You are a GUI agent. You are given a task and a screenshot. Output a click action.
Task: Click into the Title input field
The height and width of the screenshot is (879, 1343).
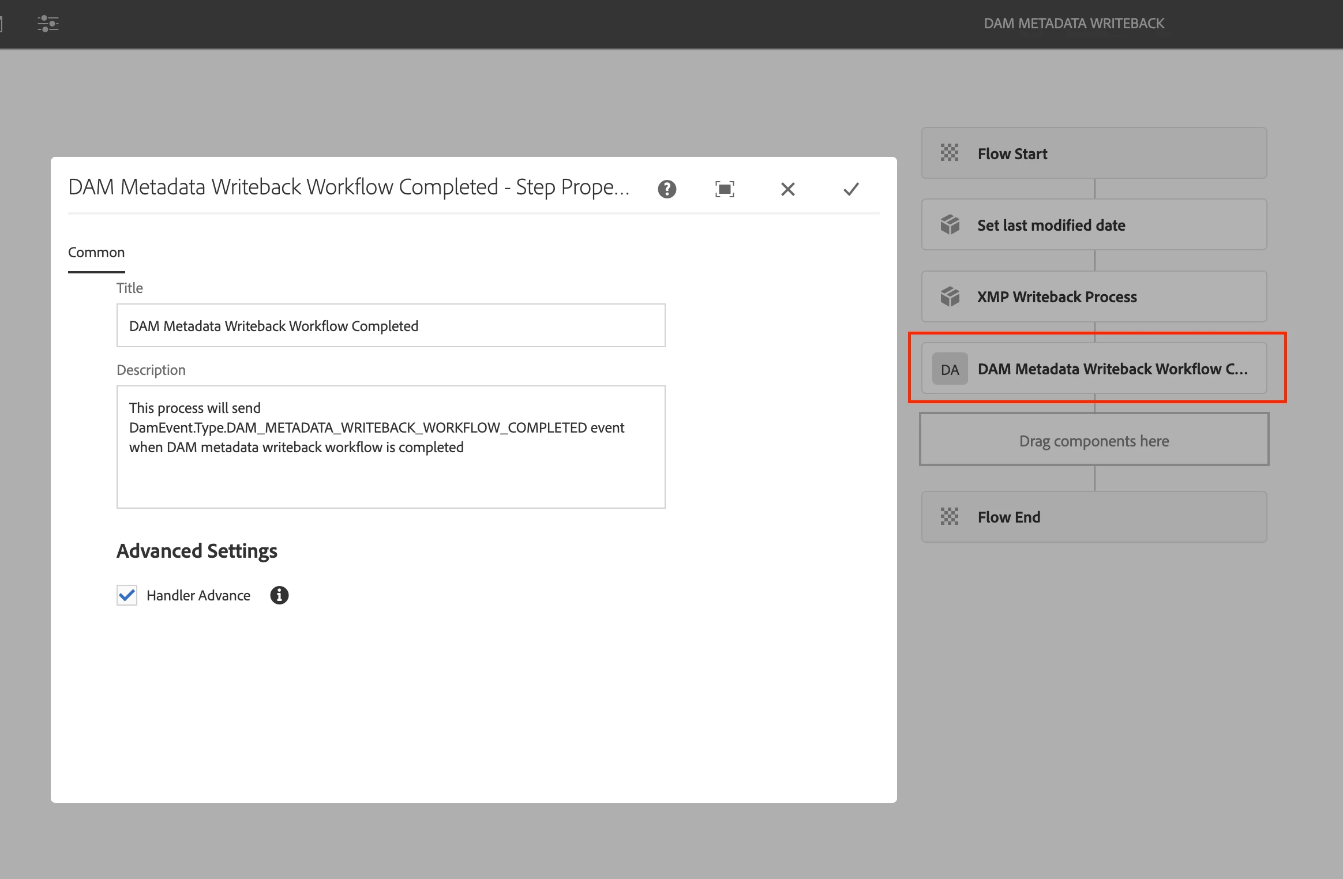pyautogui.click(x=391, y=326)
